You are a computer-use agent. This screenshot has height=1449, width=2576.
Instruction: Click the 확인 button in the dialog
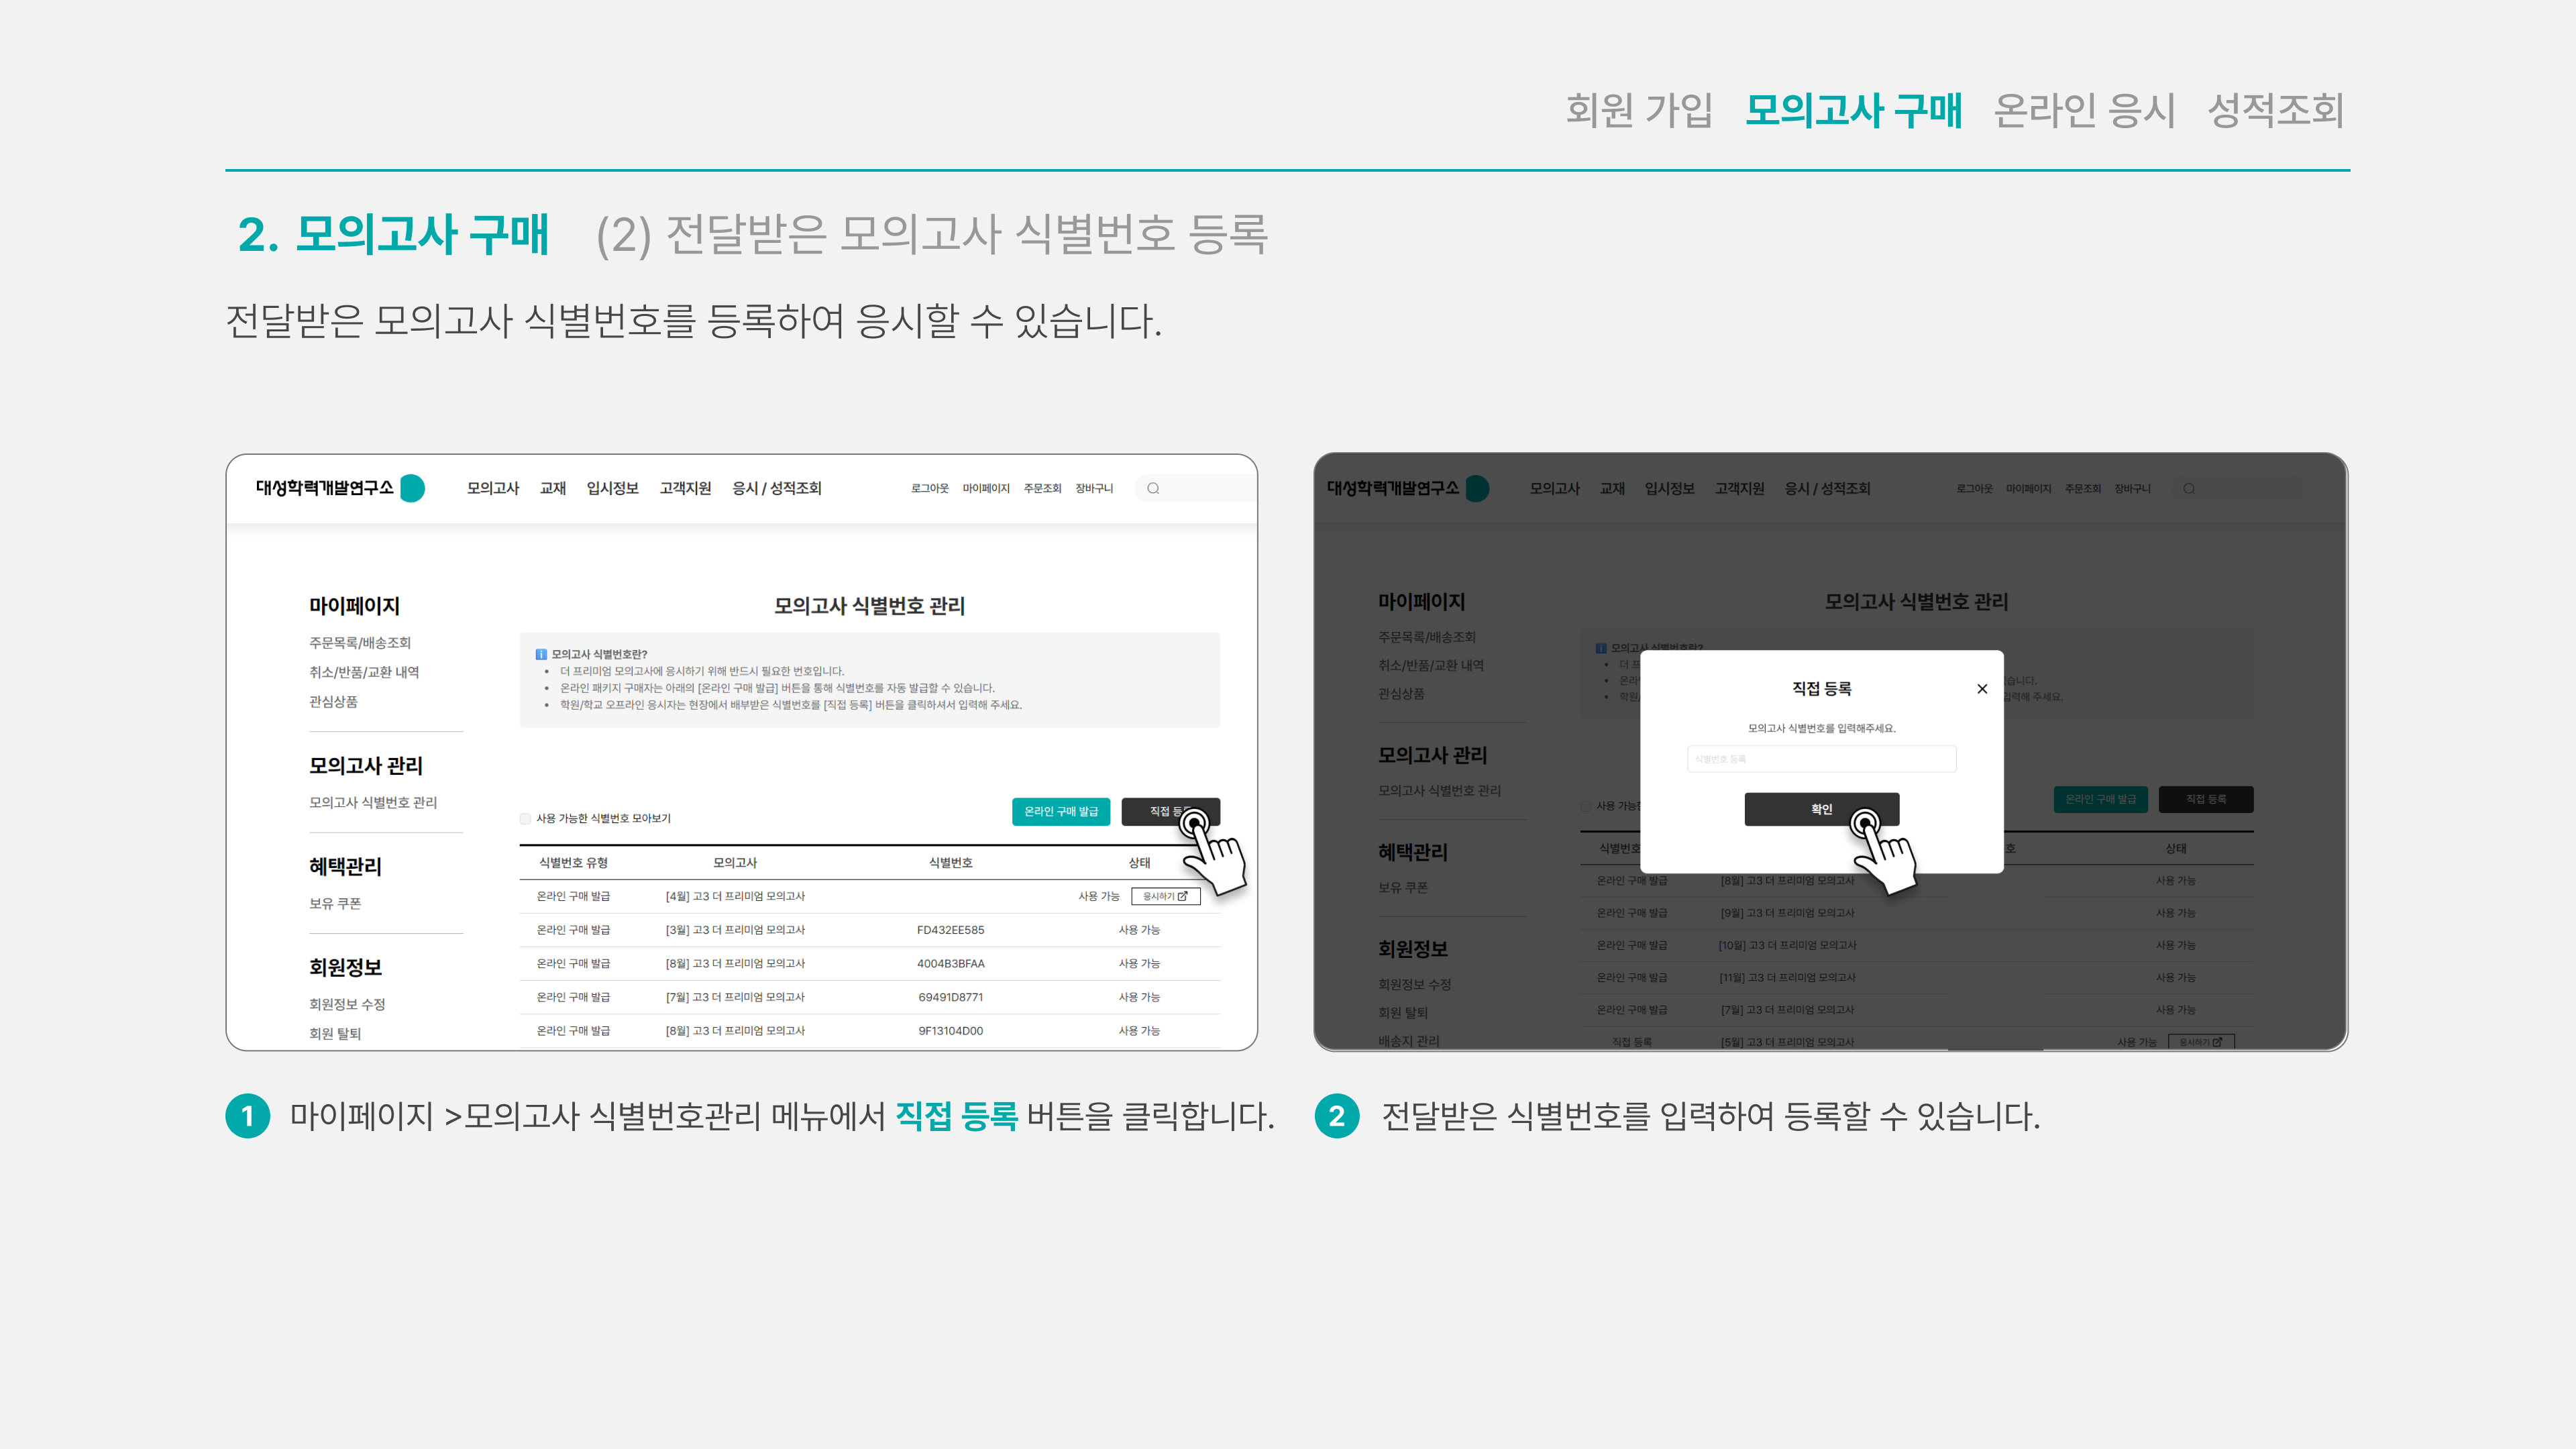(x=1821, y=809)
